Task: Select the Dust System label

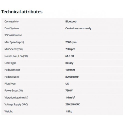Action: point(11,28)
